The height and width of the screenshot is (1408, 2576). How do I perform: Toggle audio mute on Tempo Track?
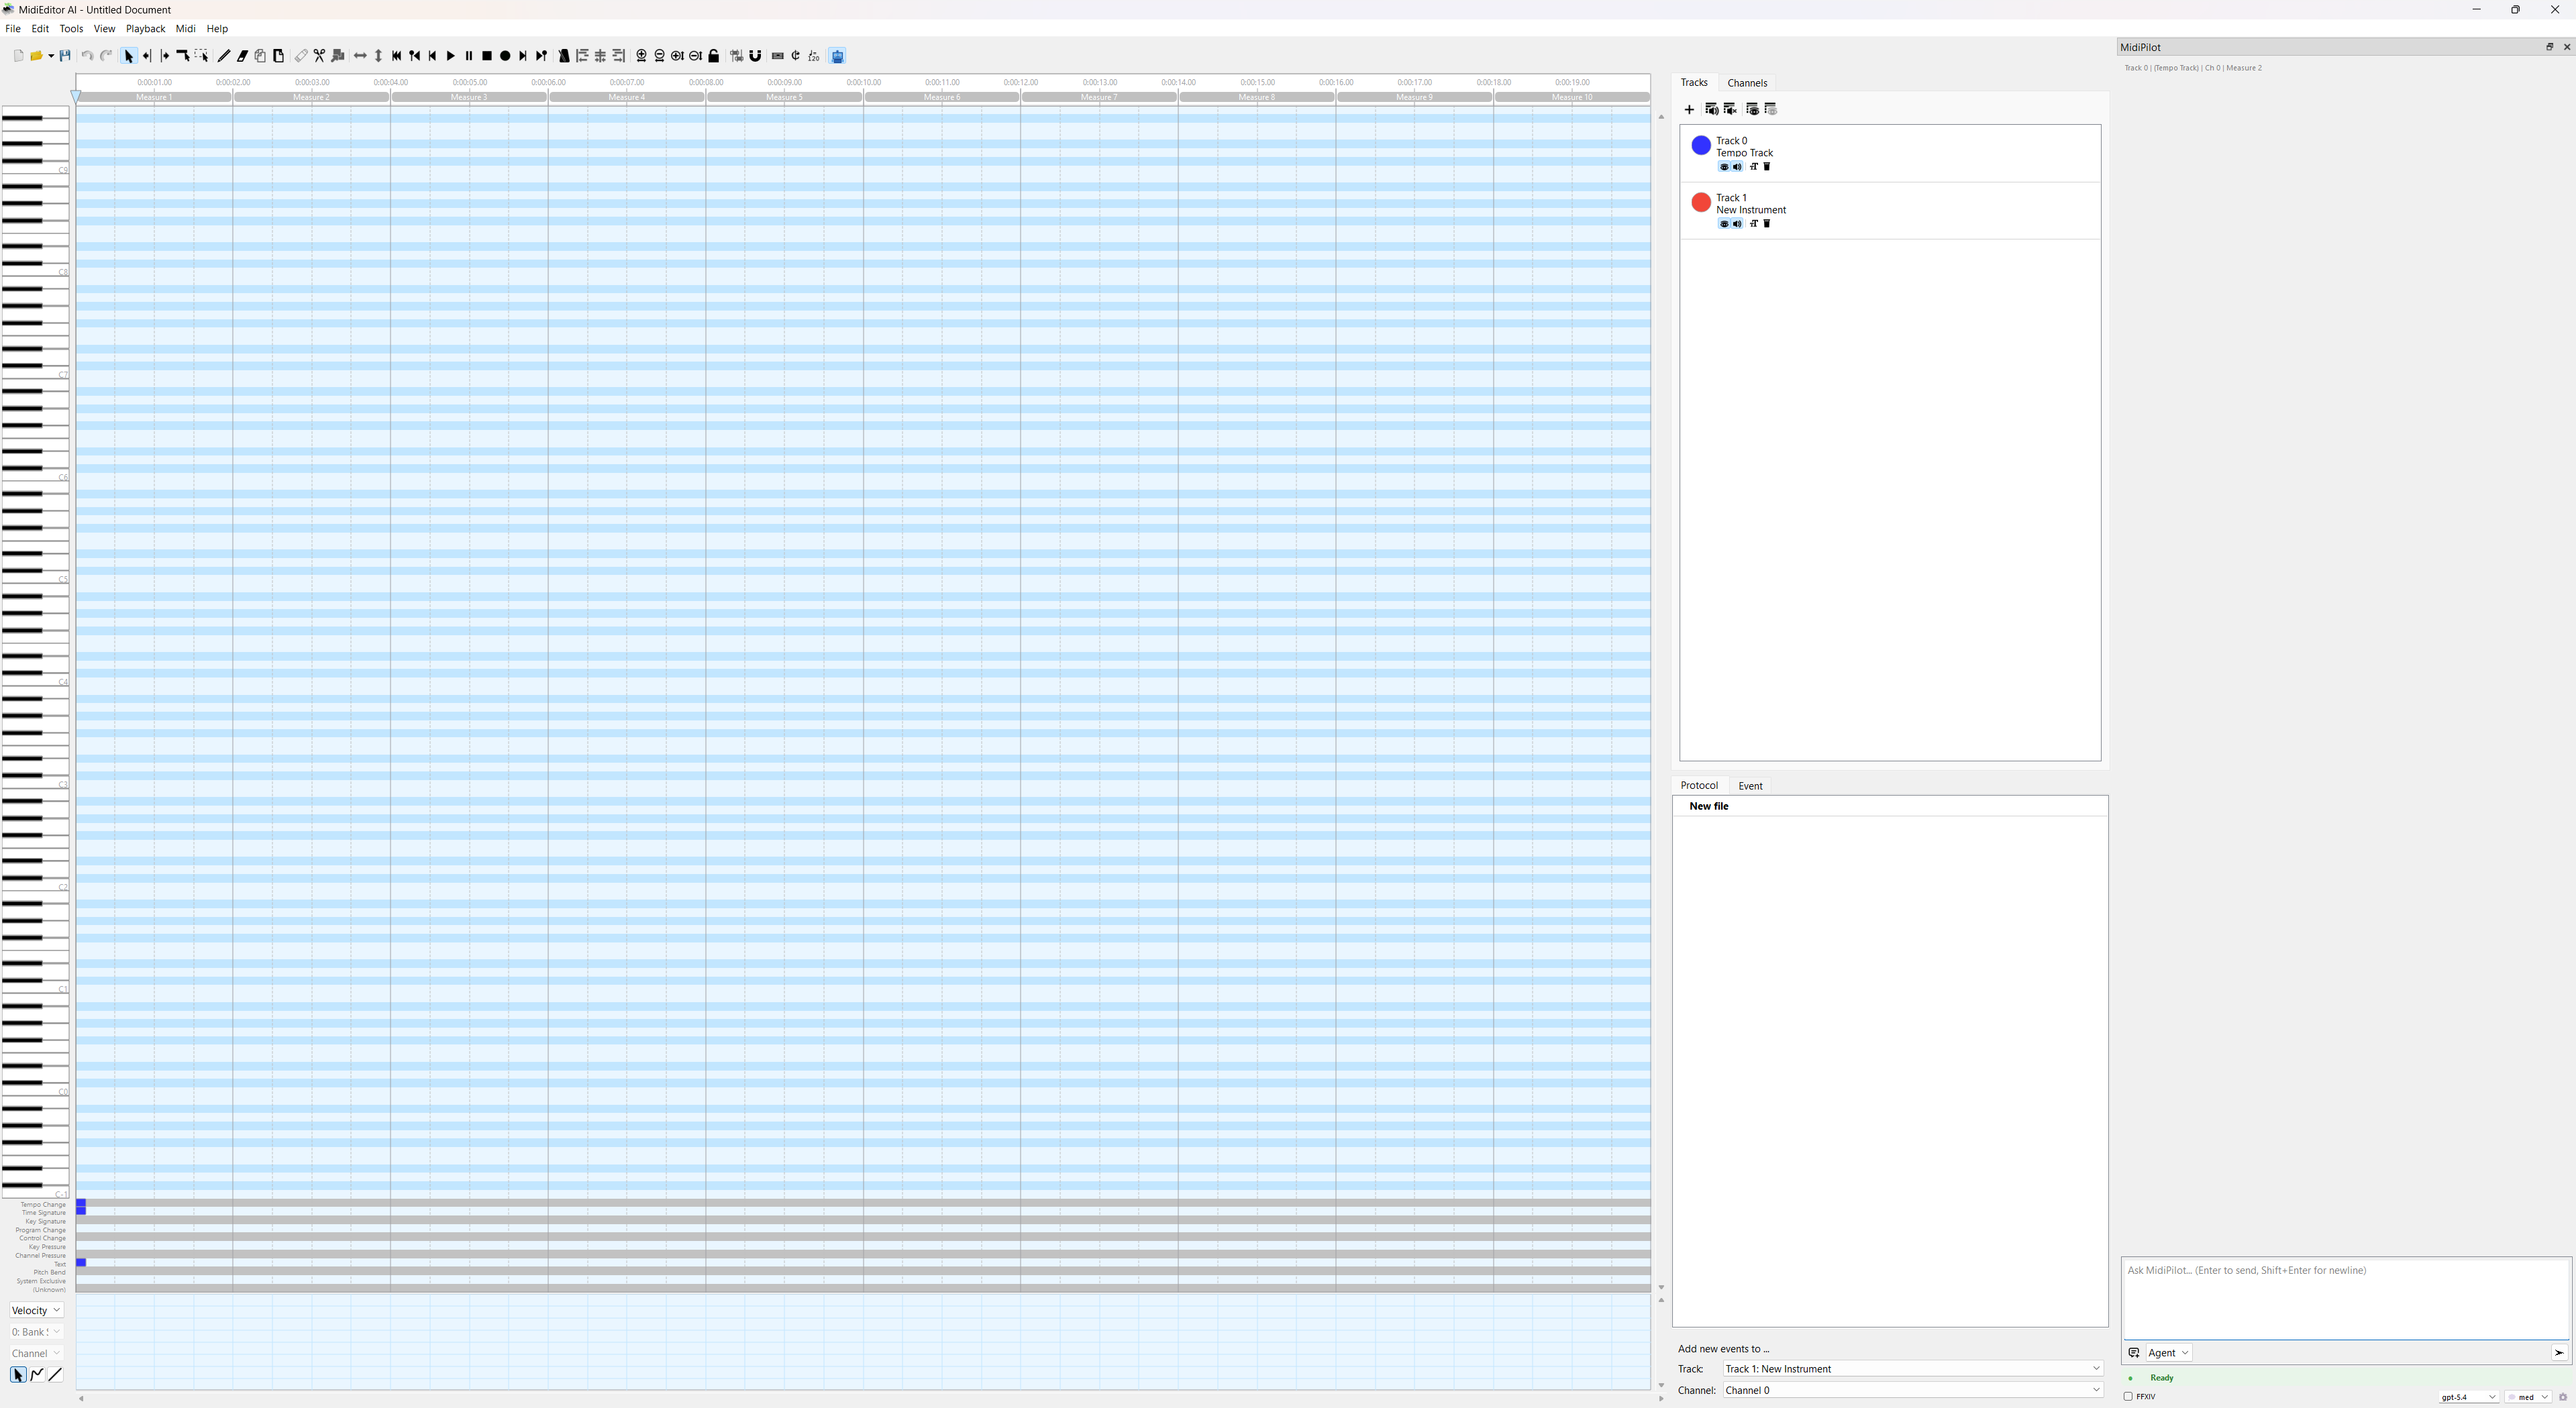click(1737, 167)
